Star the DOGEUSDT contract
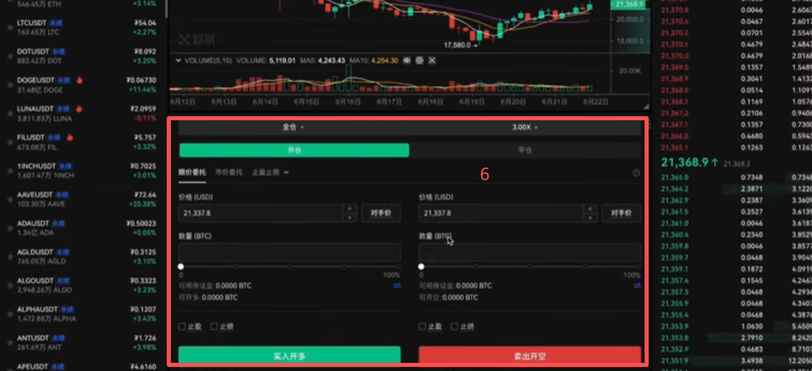 click(x=10, y=85)
